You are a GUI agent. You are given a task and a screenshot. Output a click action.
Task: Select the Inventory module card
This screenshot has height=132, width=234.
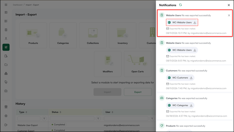tap(123, 36)
